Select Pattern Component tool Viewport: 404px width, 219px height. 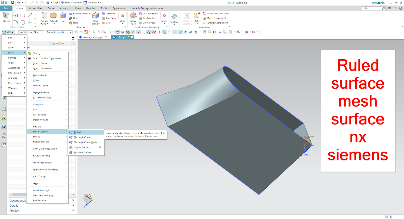click(x=215, y=23)
